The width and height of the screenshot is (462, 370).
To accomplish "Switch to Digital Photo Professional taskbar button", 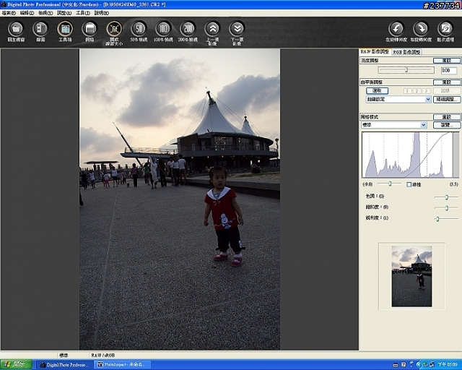I will pyautogui.click(x=64, y=365).
